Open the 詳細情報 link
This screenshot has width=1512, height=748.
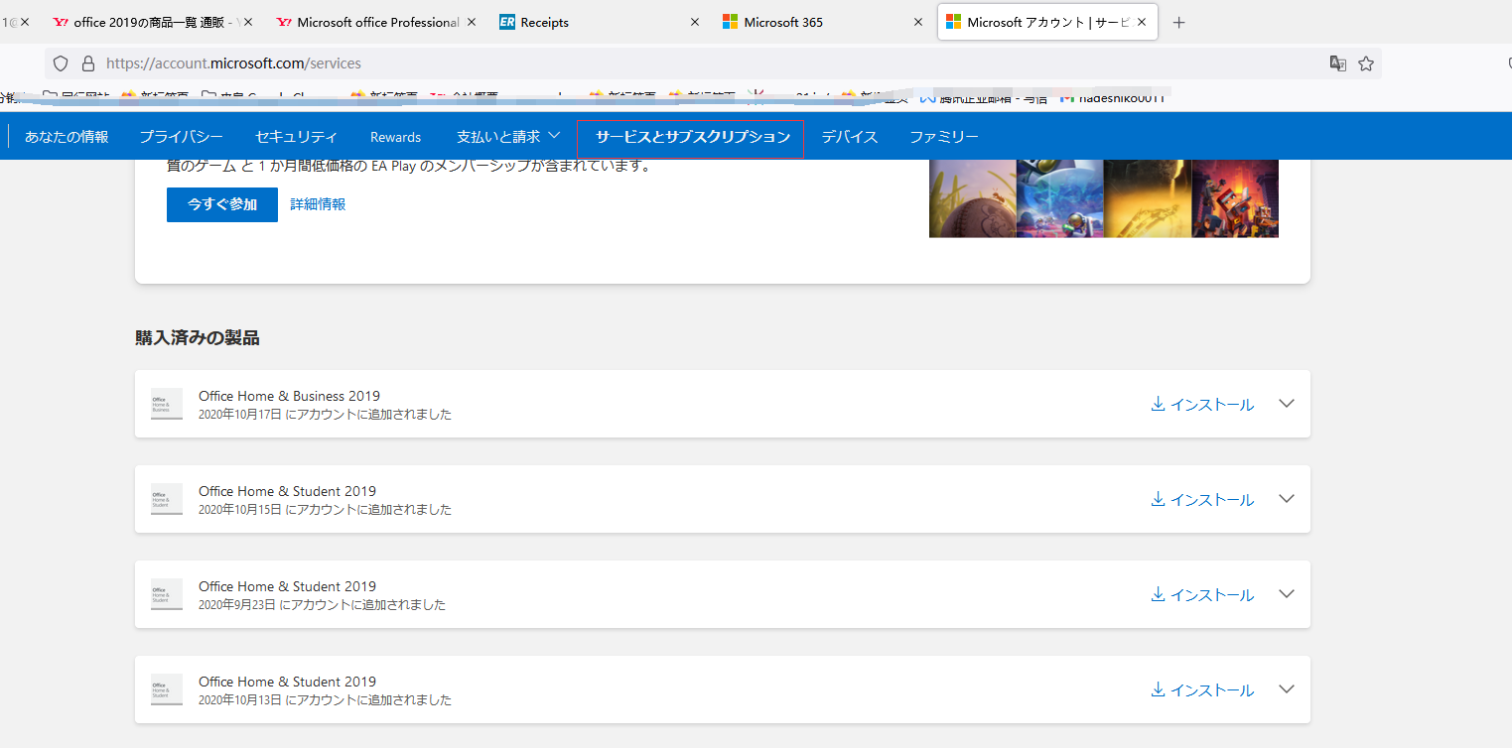tap(318, 204)
